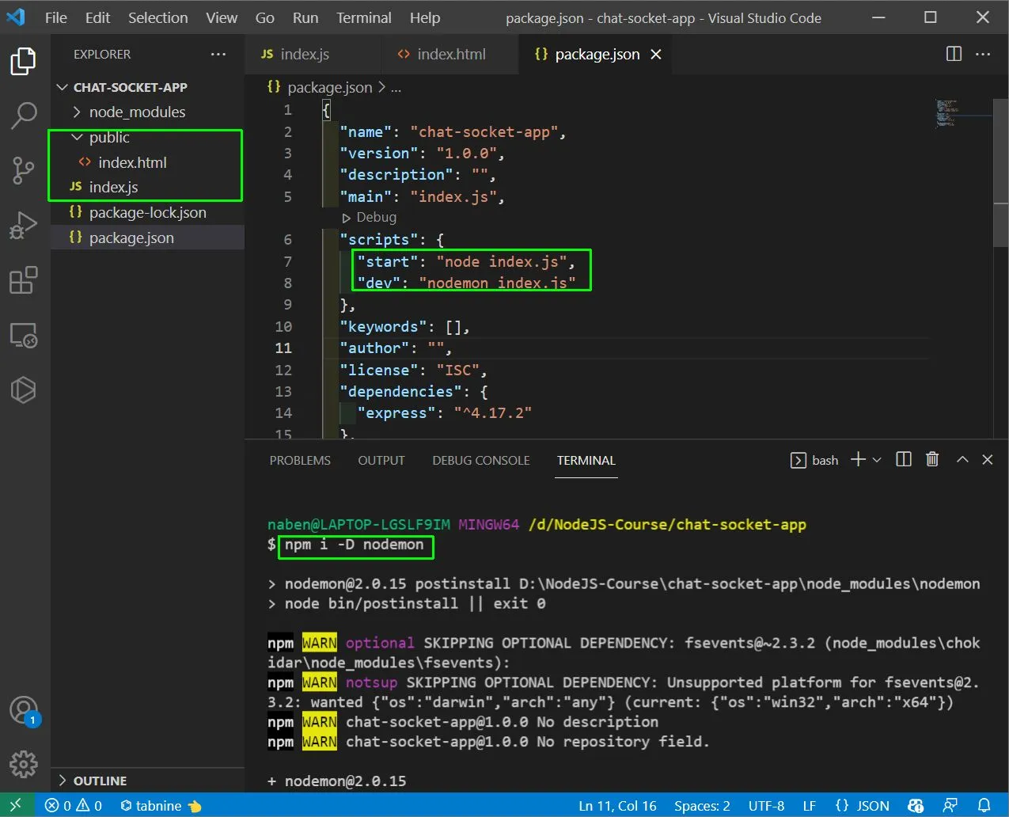Click the tabnine status bar item
The height and width of the screenshot is (817, 1009).
[161, 805]
